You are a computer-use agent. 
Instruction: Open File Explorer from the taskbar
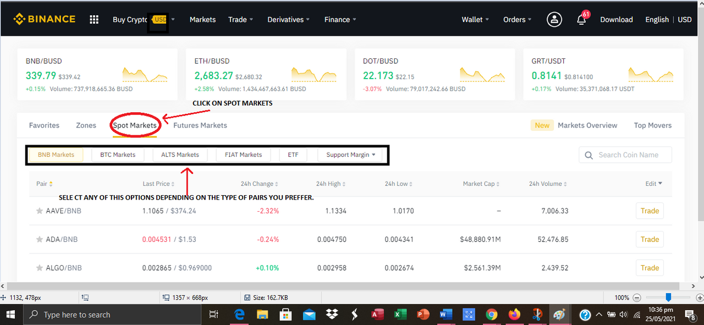(x=262, y=315)
